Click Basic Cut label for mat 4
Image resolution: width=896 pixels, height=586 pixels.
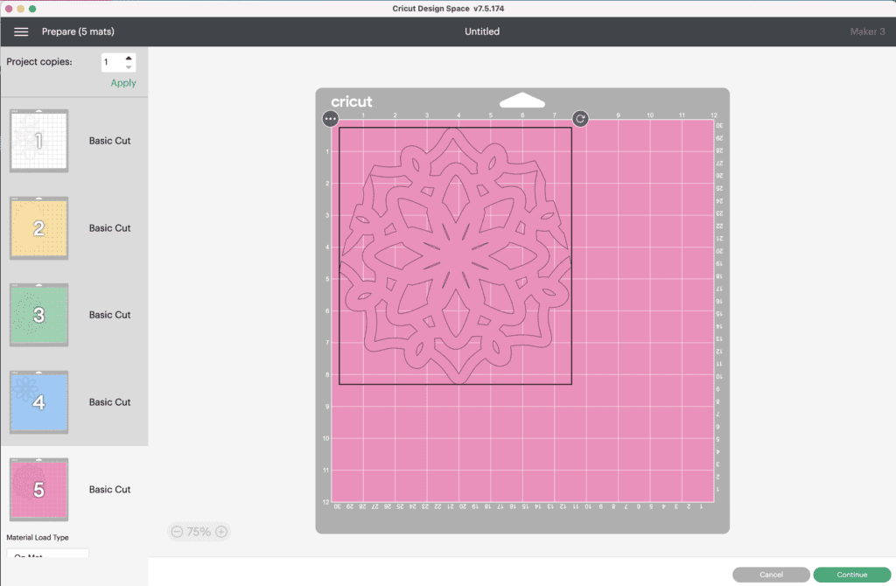point(109,402)
